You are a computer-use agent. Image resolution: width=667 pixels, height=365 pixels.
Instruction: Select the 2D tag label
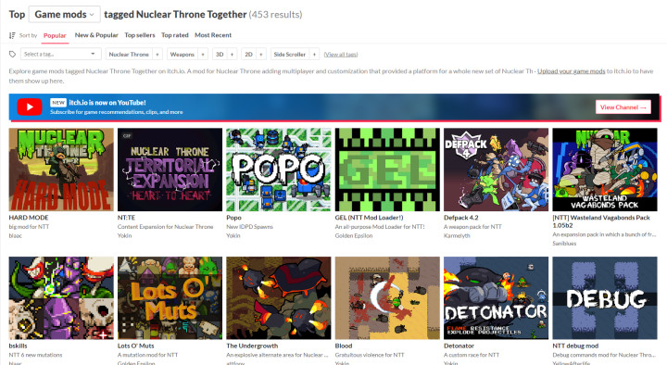248,54
